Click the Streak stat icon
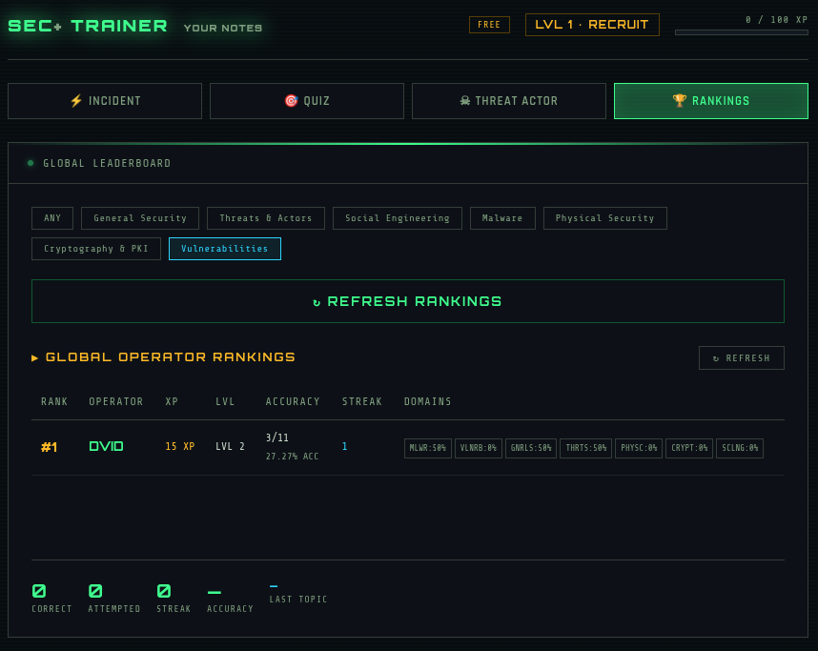Image resolution: width=818 pixels, height=651 pixels. pos(164,589)
